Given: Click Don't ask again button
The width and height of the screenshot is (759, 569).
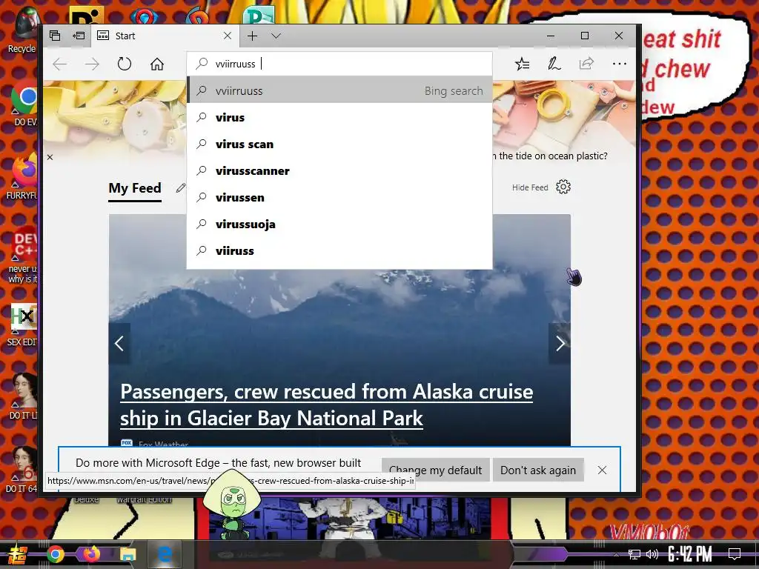Looking at the screenshot, I should tap(538, 470).
